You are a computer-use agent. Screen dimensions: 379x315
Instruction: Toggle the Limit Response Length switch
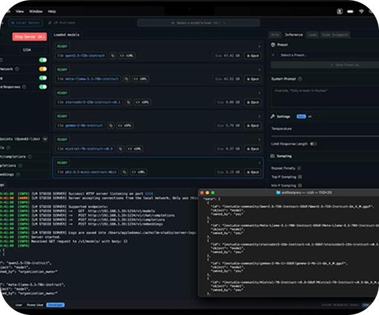coord(313,144)
